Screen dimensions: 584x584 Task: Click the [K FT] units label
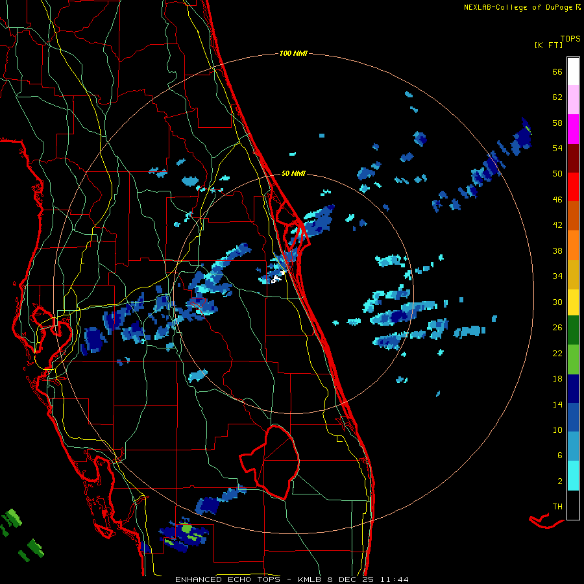(548, 45)
